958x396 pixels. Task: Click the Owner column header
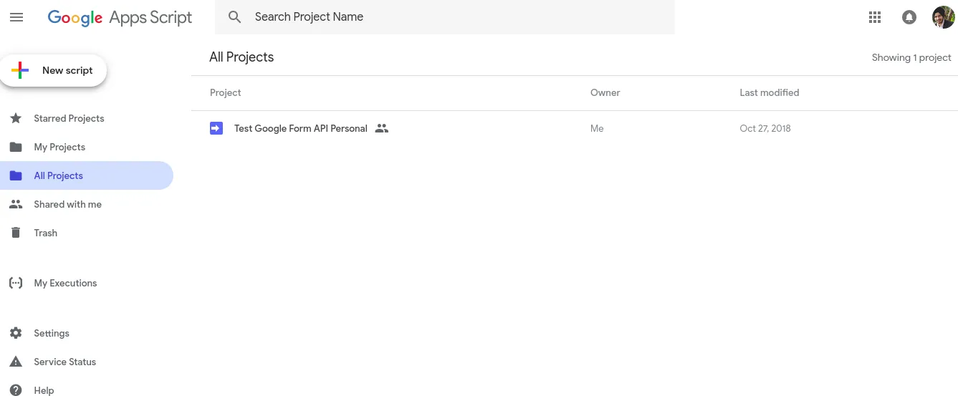tap(605, 92)
